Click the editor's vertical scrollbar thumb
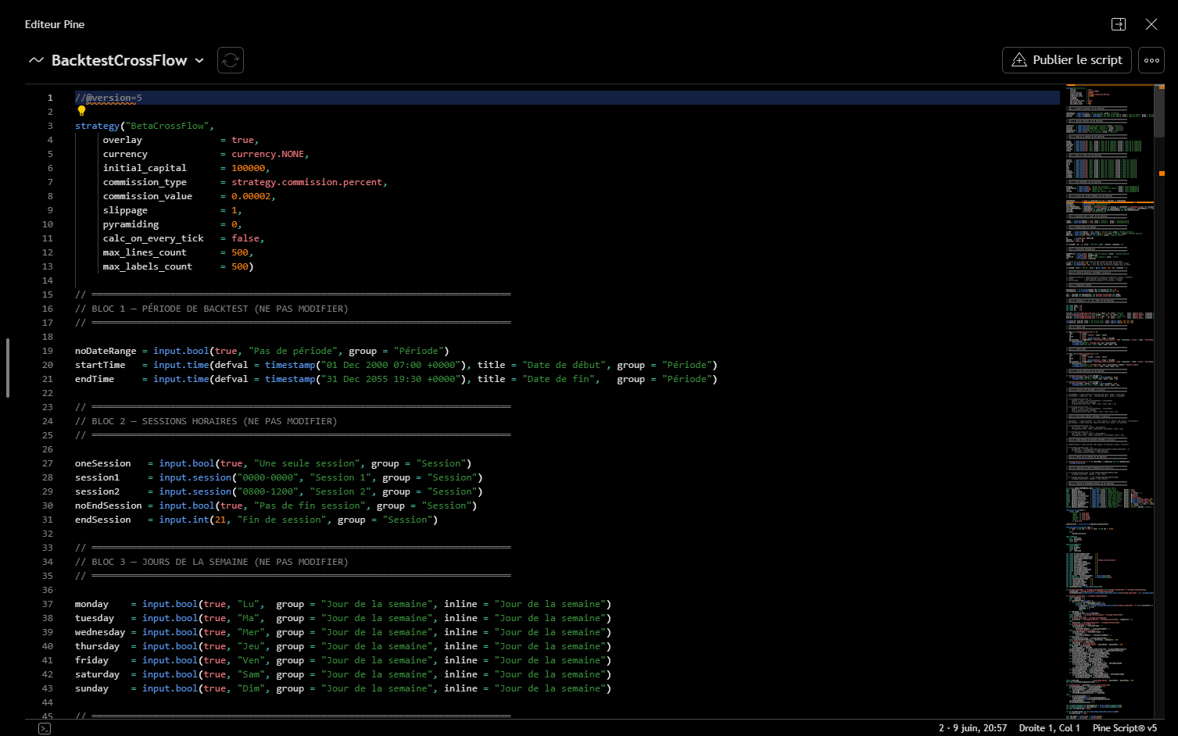This screenshot has width=1178, height=736. point(1160,112)
